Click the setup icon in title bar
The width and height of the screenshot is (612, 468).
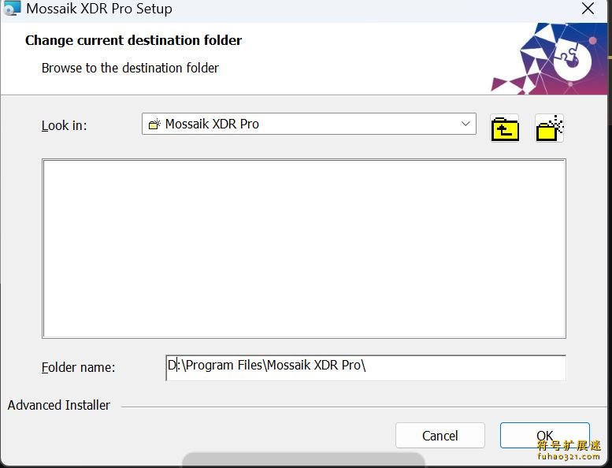pos(11,8)
